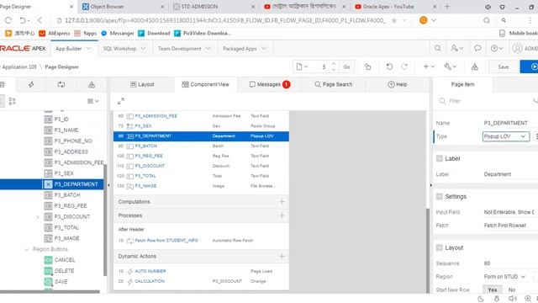Open the Page Search tab
Image resolution: width=538 pixels, height=303 pixels.
[334, 84]
